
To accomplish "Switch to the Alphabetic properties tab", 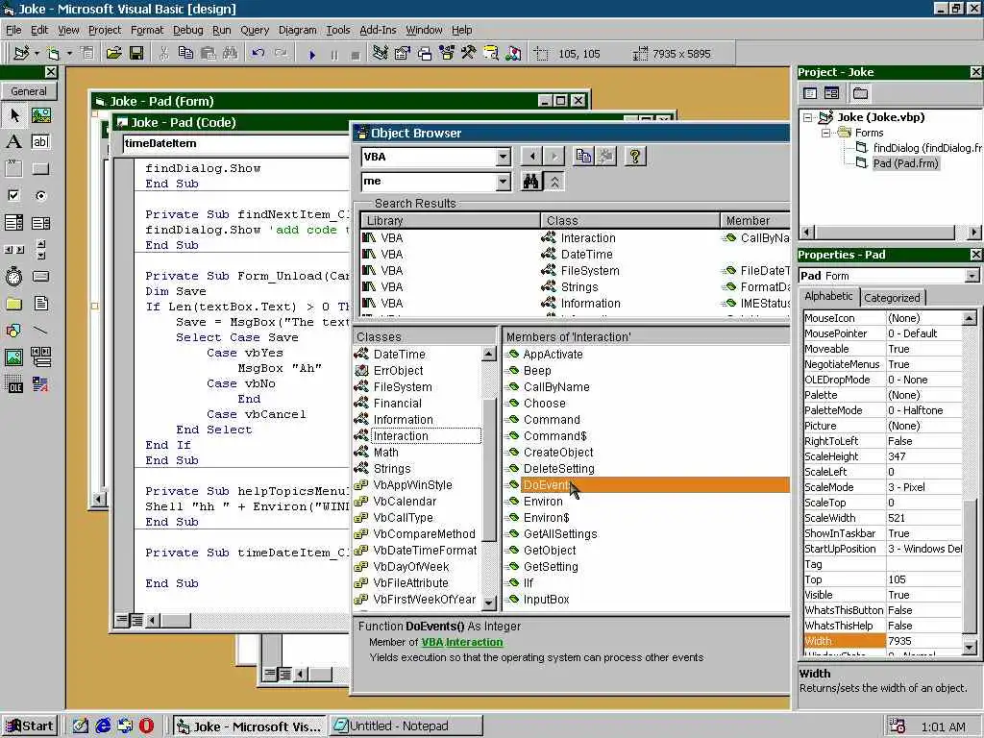I will click(x=829, y=296).
